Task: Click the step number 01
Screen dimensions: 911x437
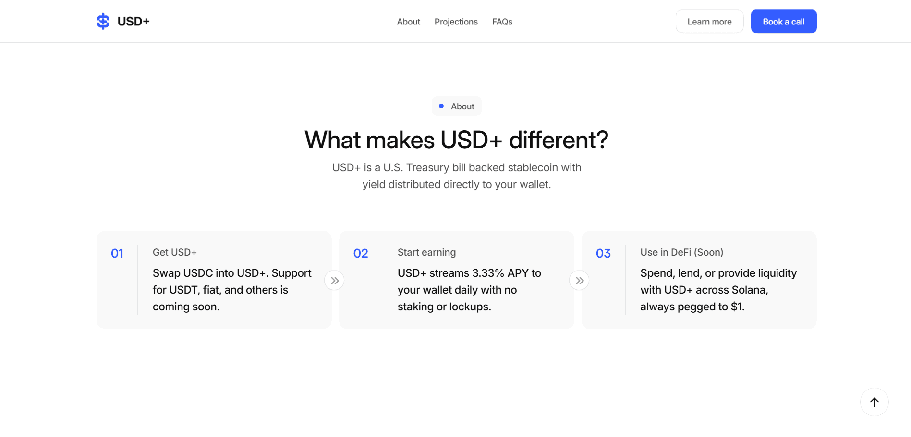Action: pyautogui.click(x=117, y=253)
